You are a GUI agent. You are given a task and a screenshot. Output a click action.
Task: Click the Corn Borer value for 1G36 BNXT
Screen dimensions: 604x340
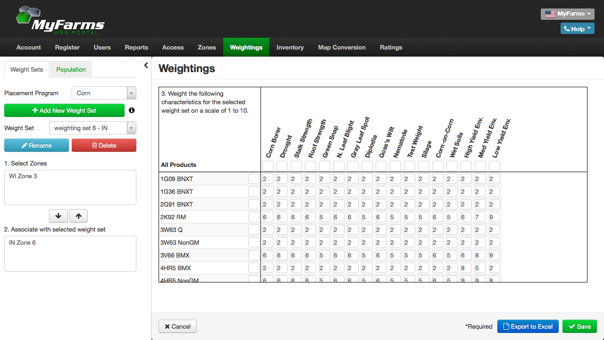pyautogui.click(x=268, y=191)
